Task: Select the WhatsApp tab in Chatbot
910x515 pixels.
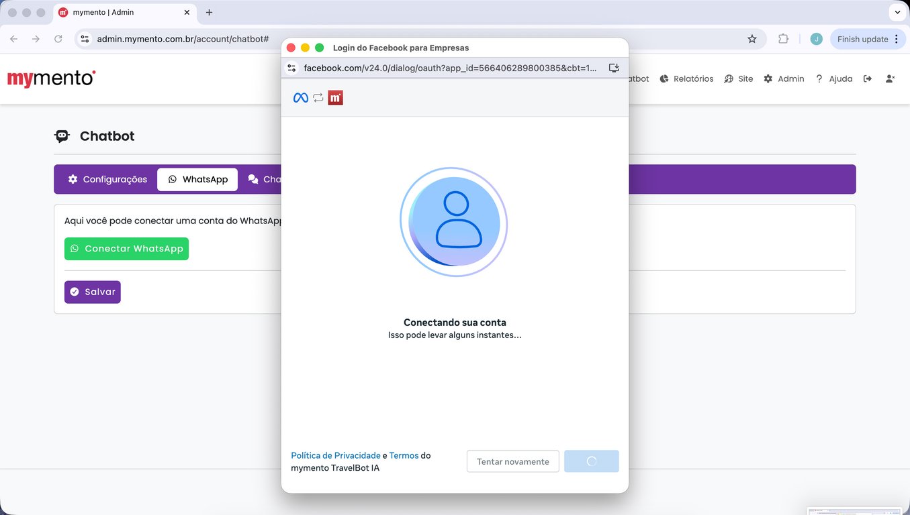Action: (197, 180)
